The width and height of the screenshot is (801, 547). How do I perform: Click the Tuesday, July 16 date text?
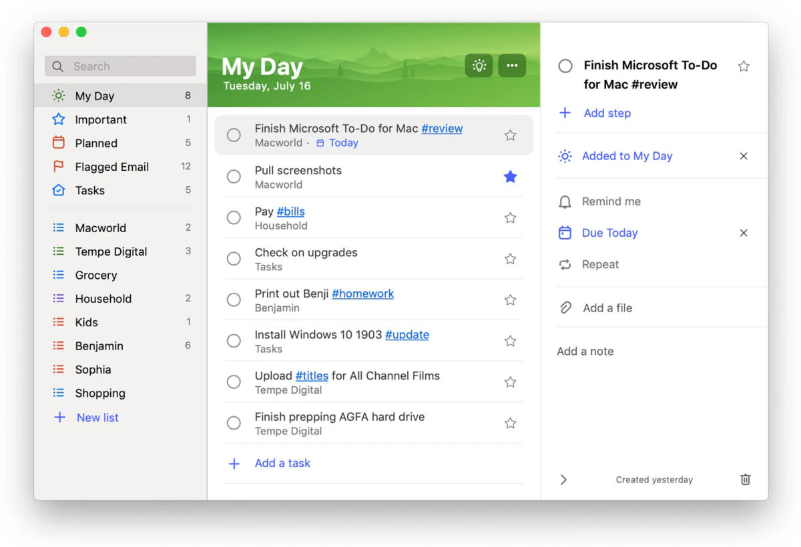267,85
